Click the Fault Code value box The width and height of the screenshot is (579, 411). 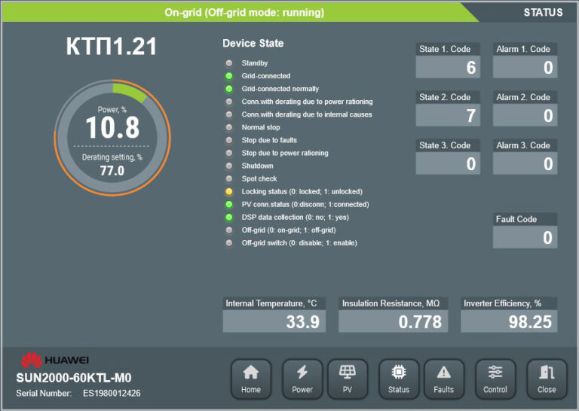525,238
